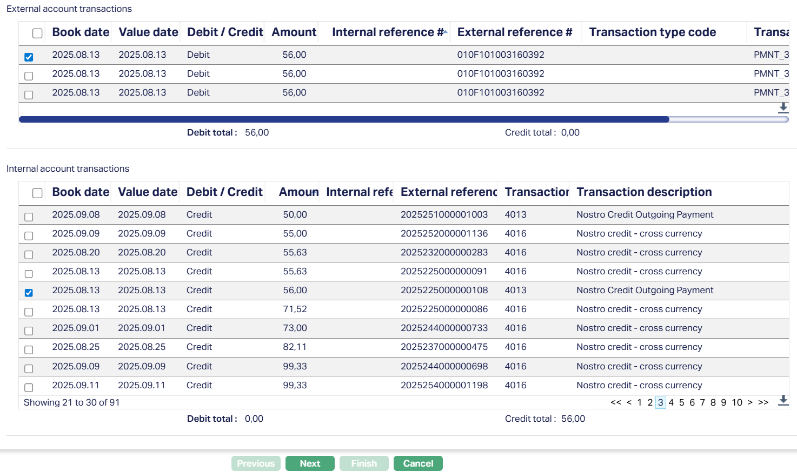Click the external table horizontal scrollbar
The height and width of the screenshot is (472, 797).
[344, 119]
